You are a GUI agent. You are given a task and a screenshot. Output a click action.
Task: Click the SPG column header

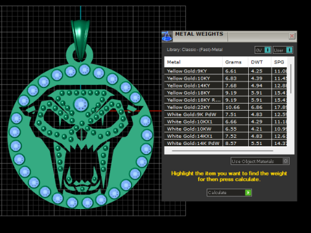pos(279,62)
